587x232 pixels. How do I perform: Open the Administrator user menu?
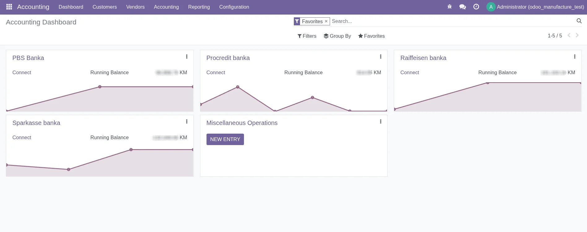535,7
